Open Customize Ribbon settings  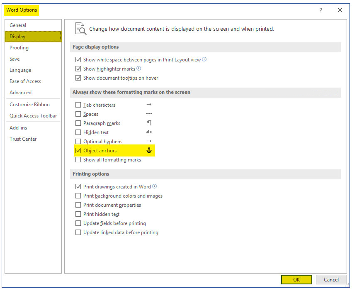point(33,105)
